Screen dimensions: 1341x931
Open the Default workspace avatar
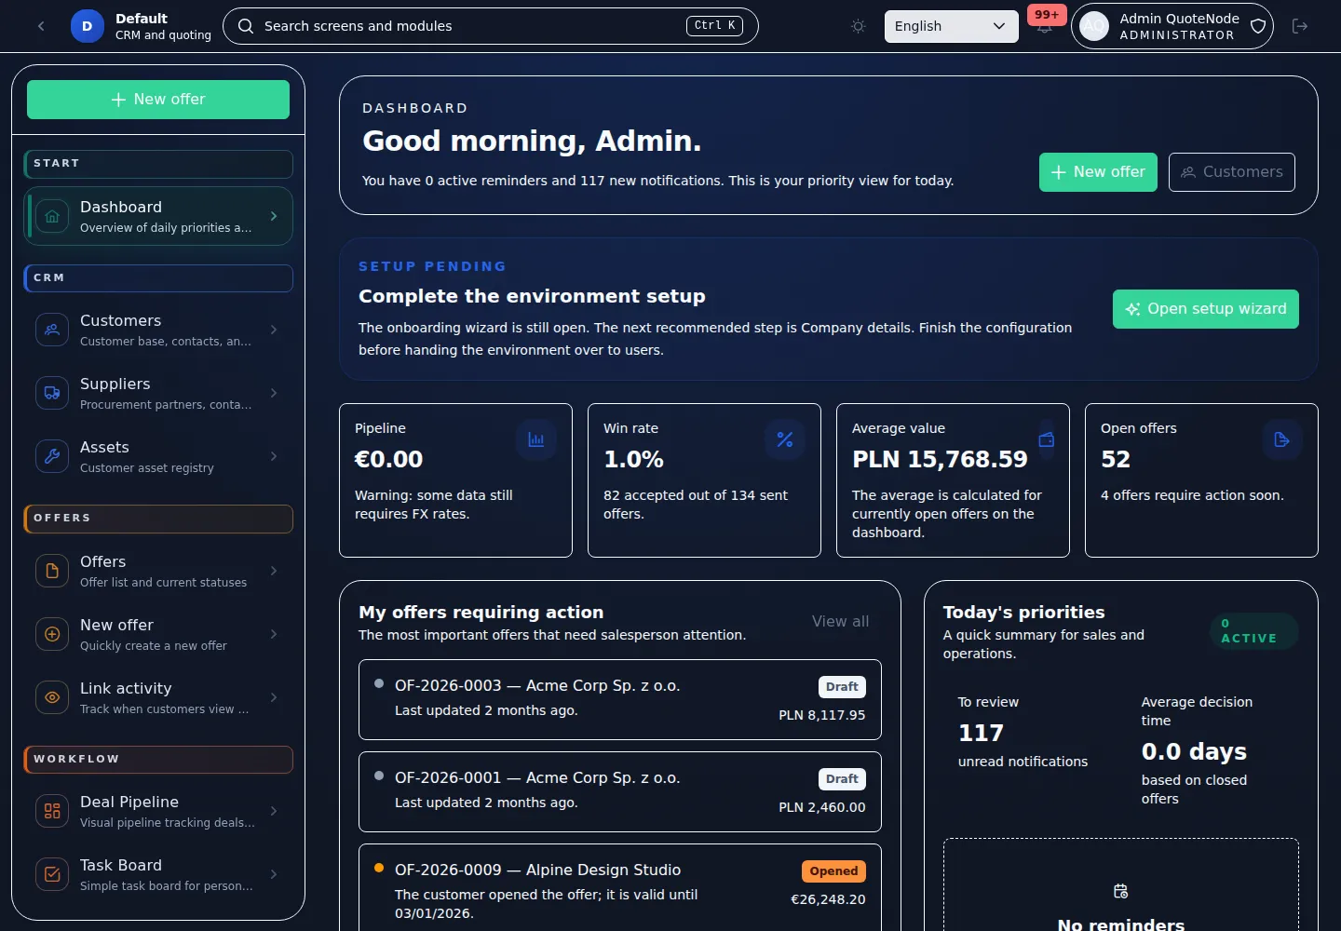(88, 26)
